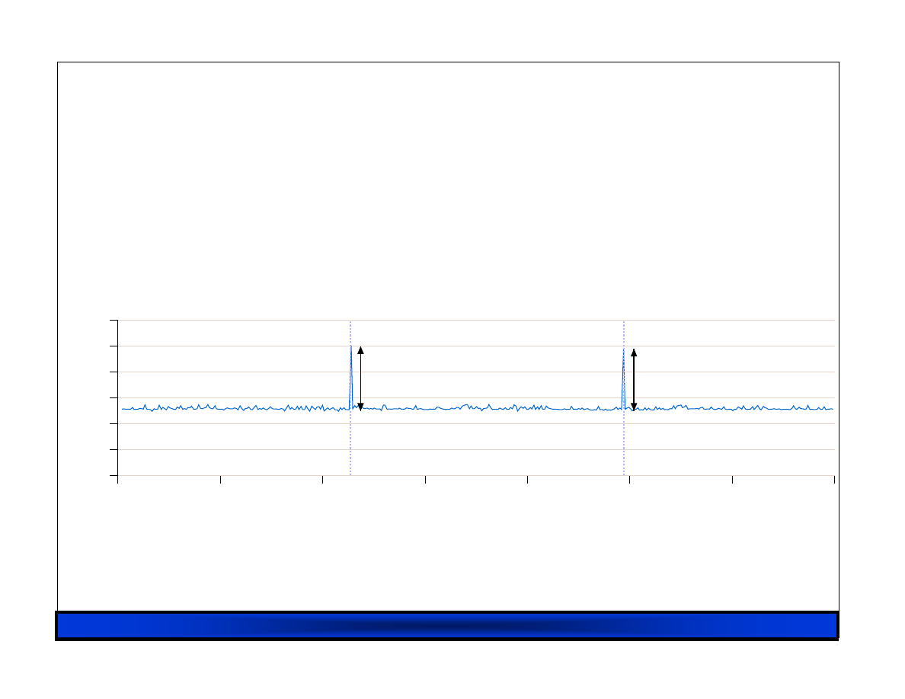Click the right double-headed black arrow
905x699 pixels.
point(634,380)
